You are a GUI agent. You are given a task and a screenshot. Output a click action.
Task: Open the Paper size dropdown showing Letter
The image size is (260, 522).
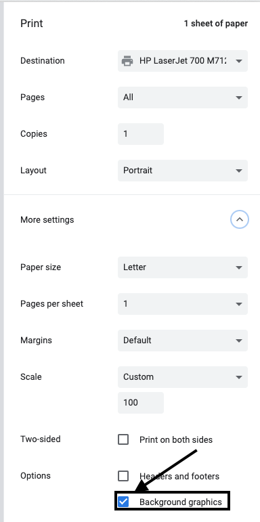183,267
